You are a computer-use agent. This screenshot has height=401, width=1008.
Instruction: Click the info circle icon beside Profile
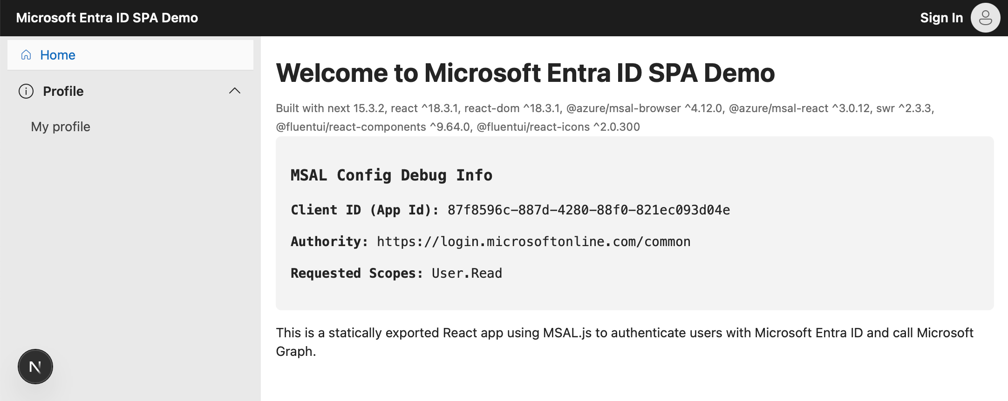(x=26, y=91)
